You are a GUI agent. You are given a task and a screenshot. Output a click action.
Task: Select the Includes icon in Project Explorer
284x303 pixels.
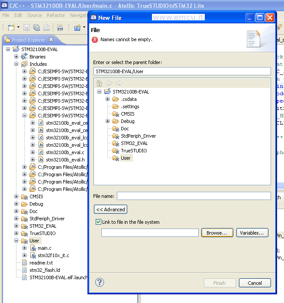[x=24, y=64]
